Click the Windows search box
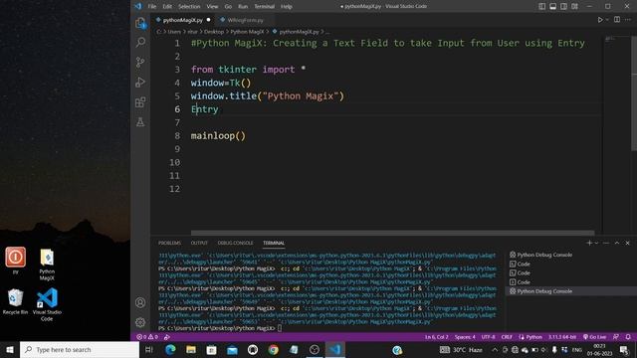Screen dimensions: 637x358 click(x=80, y=349)
